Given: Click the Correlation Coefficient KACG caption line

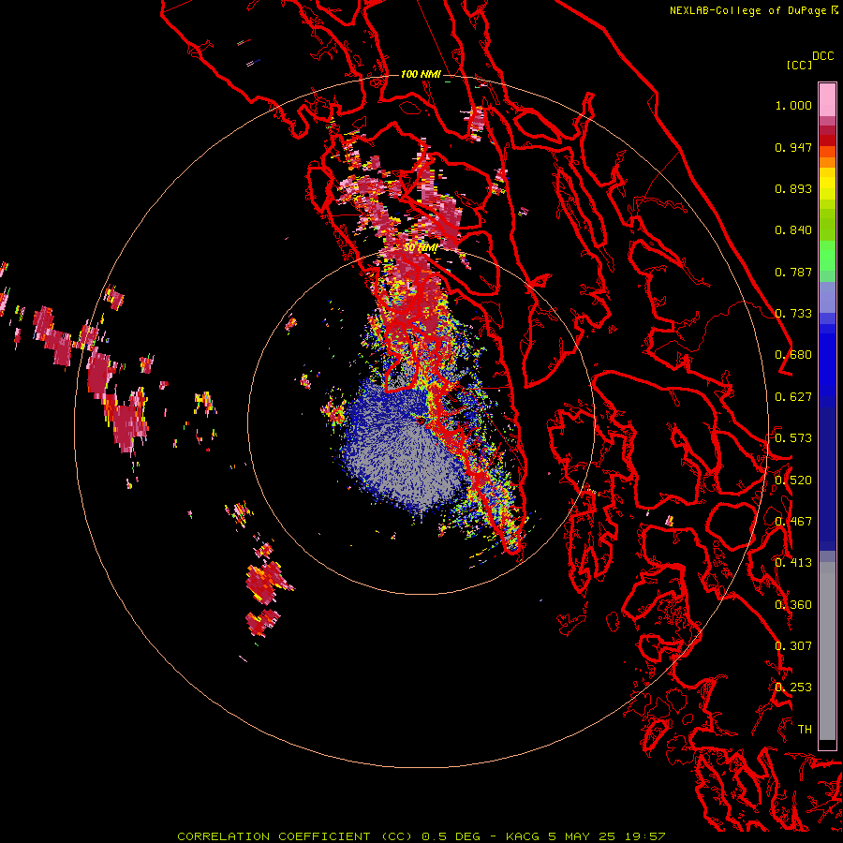Looking at the screenshot, I should pos(421,836).
